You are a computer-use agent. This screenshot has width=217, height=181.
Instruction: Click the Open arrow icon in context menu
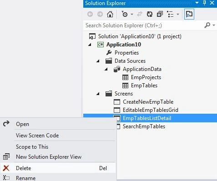coord(6,124)
